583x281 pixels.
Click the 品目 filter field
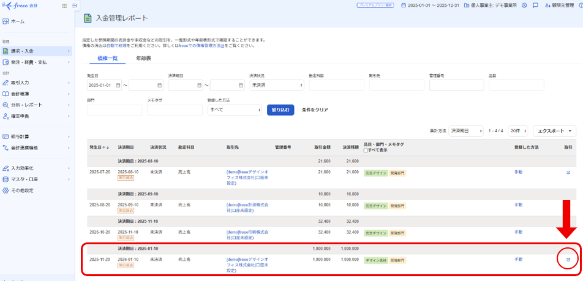coord(516,85)
